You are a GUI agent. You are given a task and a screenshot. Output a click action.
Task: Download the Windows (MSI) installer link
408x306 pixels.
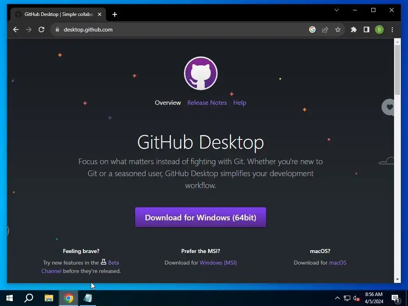coord(218,263)
